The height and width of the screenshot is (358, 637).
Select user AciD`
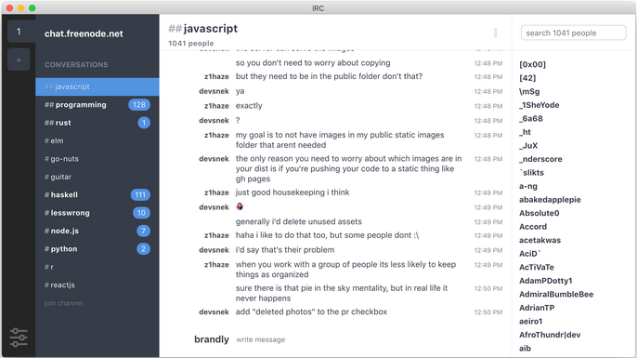click(x=529, y=254)
